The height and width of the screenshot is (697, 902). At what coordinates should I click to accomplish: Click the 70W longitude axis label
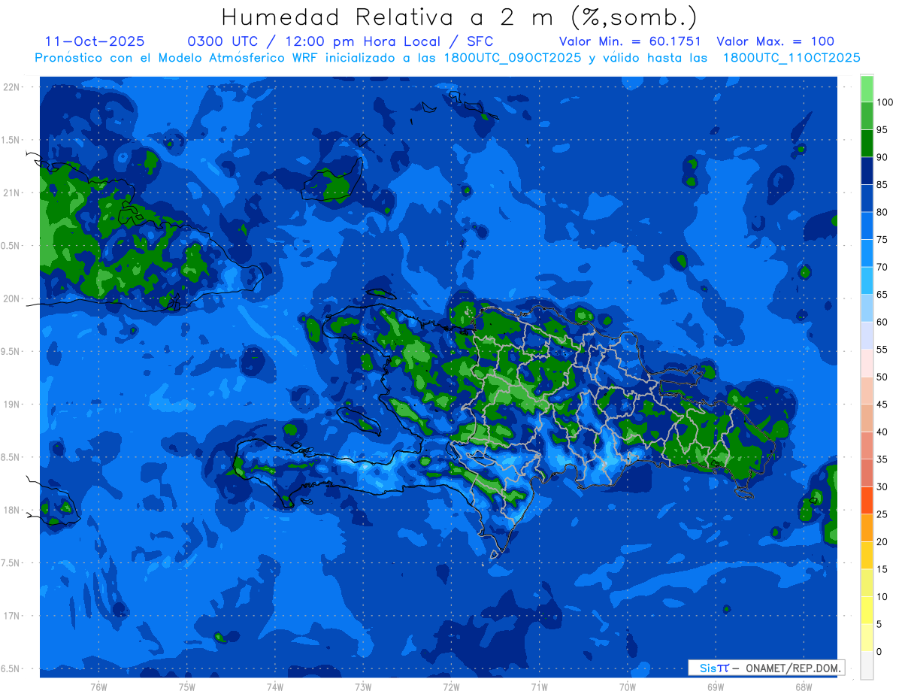tap(627, 686)
